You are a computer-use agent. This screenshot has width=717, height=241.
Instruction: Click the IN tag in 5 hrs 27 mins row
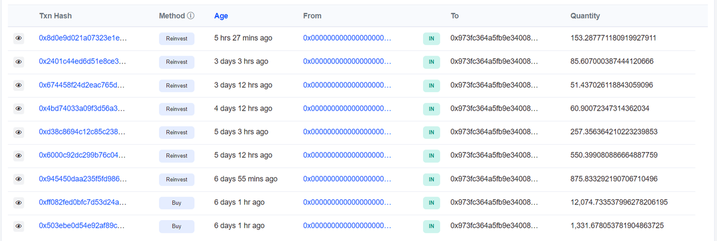(x=431, y=39)
